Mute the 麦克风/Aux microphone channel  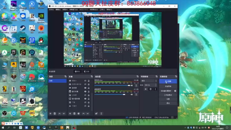click(132, 86)
